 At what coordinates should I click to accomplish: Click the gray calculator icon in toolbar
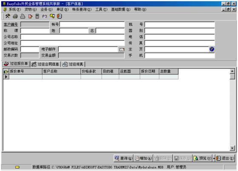click(37, 16)
